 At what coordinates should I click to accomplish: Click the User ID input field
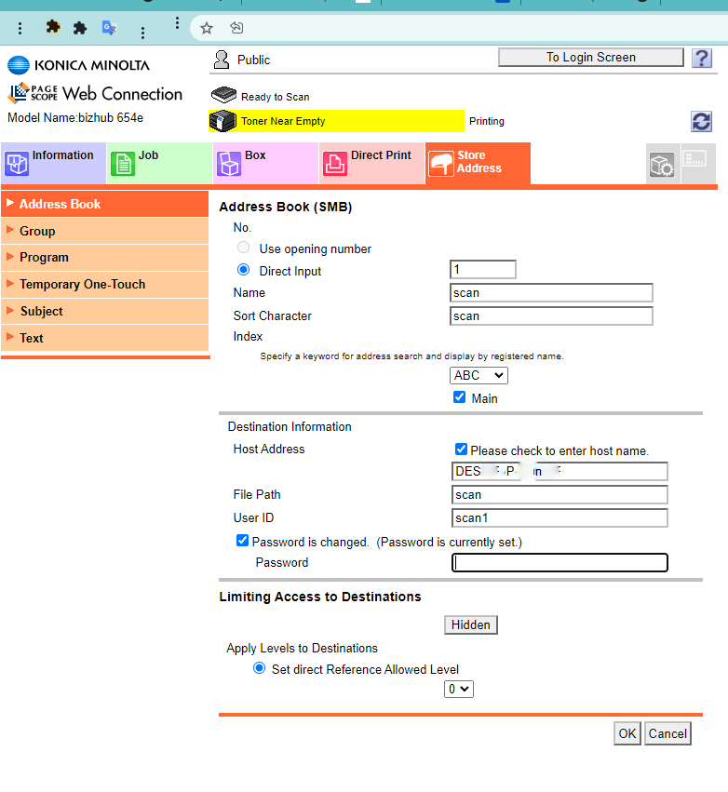coord(559,517)
